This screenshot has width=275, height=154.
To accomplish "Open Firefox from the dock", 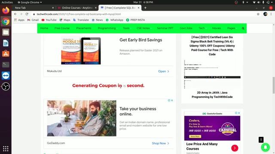I will [6, 10].
